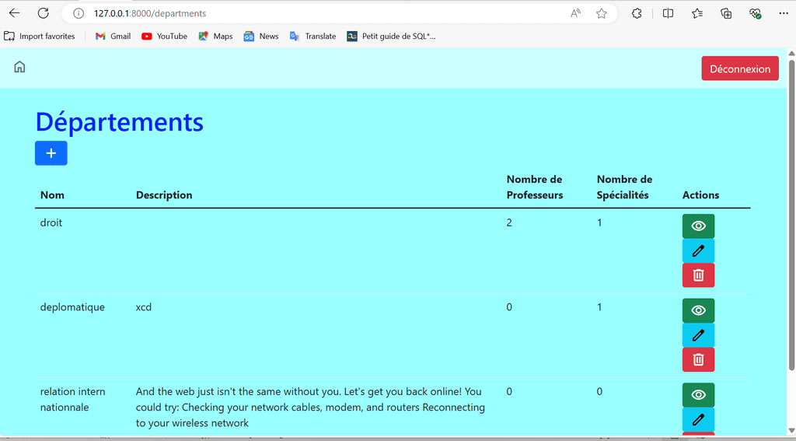Screen dimensions: 796x441
Task: Open the browser Settings and more menu
Action: (x=784, y=13)
